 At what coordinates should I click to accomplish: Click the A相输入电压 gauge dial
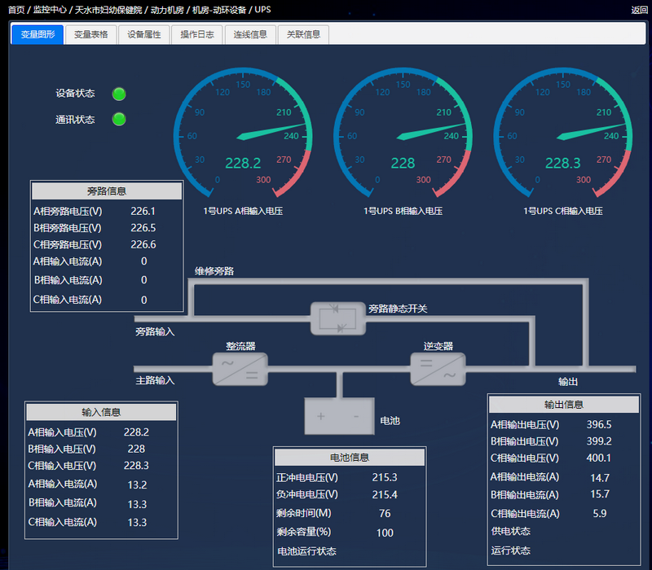tap(243, 135)
